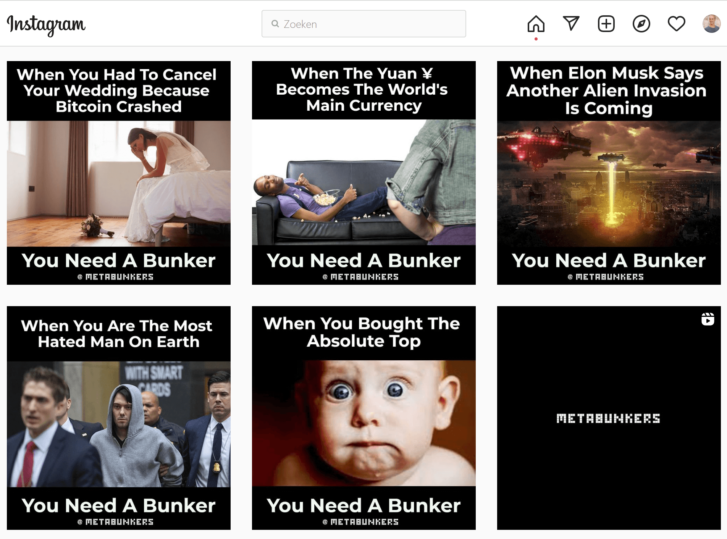Open the Elon Musk alien invasion post
727x539 pixels.
click(609, 173)
